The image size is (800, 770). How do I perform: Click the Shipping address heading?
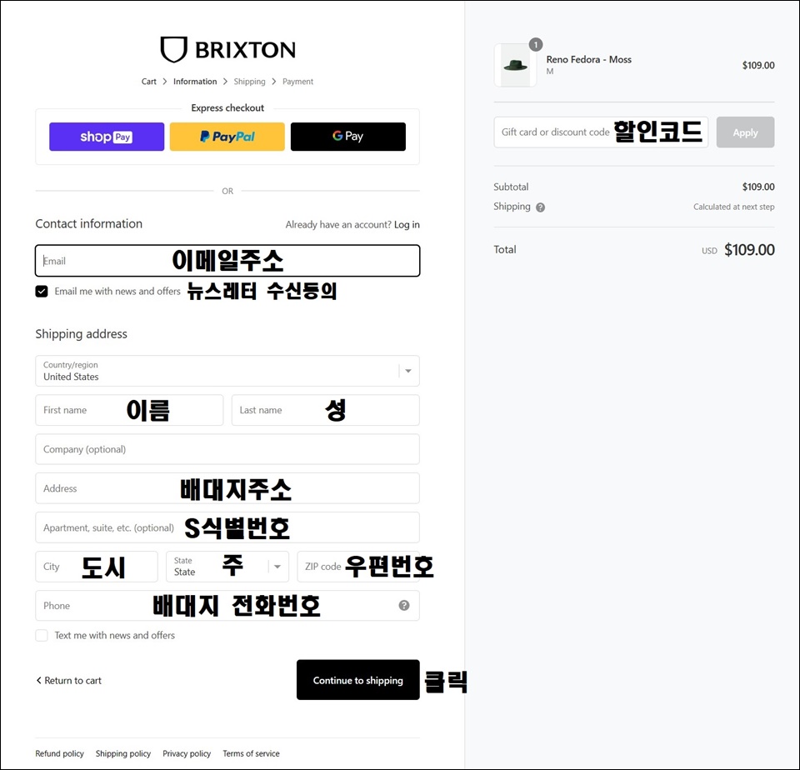[x=81, y=334]
